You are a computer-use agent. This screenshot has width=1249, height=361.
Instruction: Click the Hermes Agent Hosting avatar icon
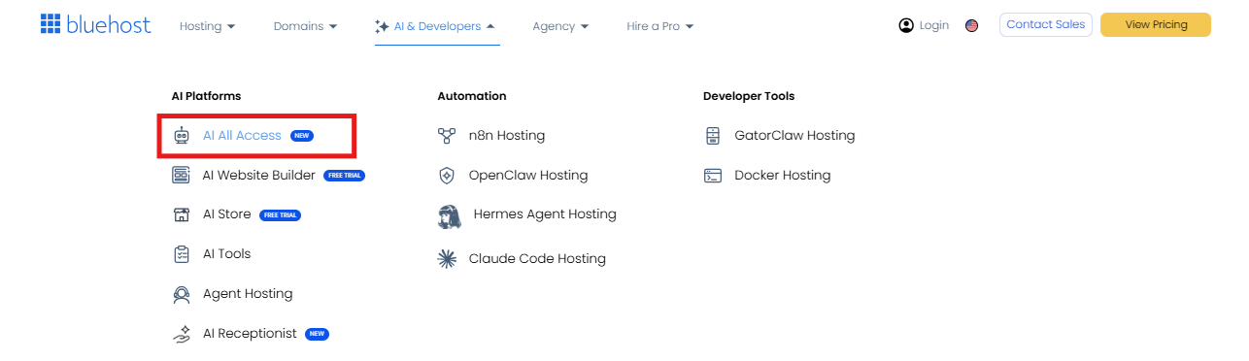(x=449, y=215)
